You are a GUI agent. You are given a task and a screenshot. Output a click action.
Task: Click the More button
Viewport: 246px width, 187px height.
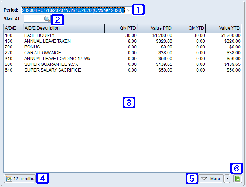tap(211, 178)
